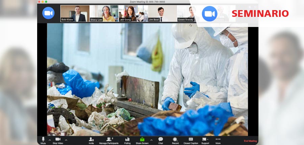Open the Support icon
Screen dimensions: 304x145
click(205, 139)
